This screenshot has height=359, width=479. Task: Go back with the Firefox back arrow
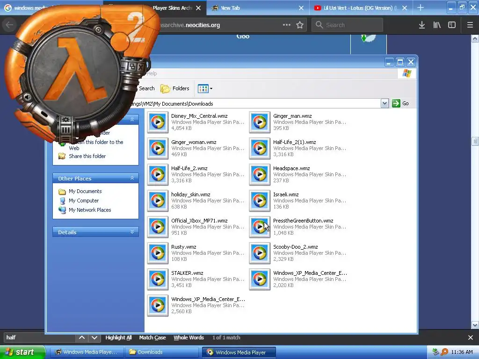pyautogui.click(x=9, y=25)
